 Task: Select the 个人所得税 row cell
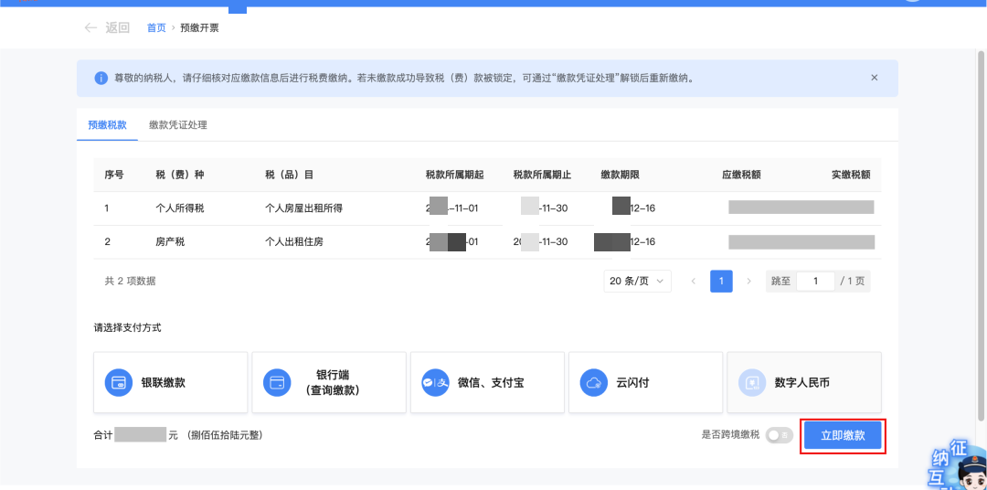180,208
